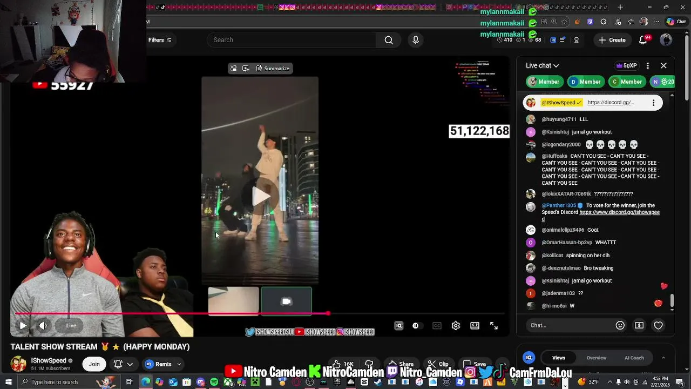Open YouTube notifications bell with 9+ badge
The image size is (691, 389).
pos(644,39)
